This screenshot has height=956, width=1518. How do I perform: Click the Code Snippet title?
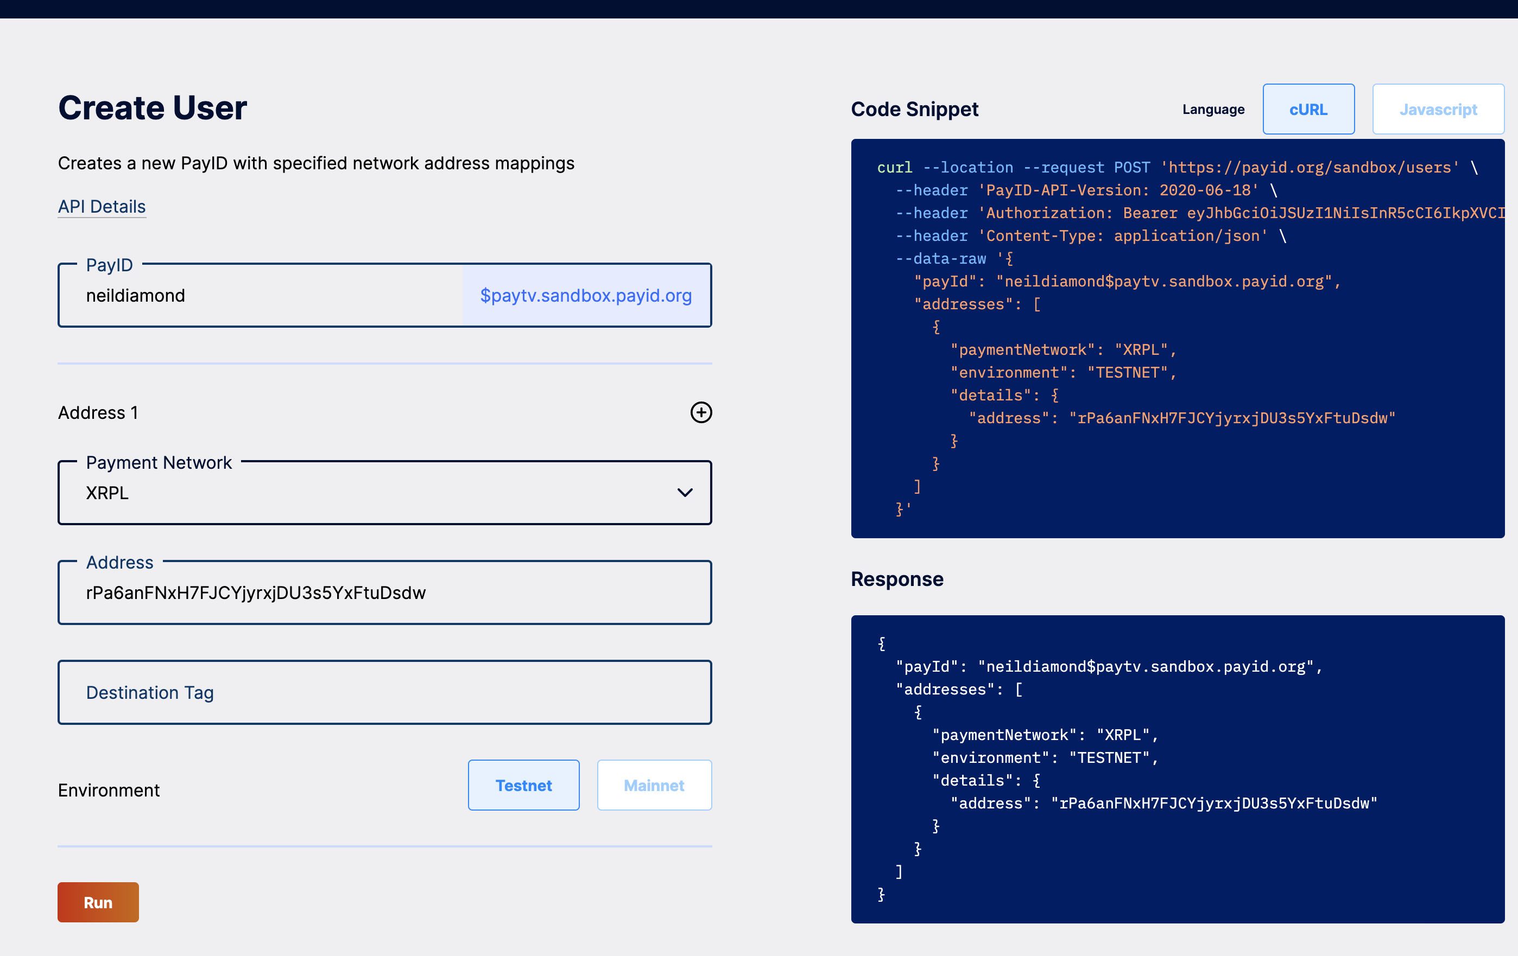(914, 109)
